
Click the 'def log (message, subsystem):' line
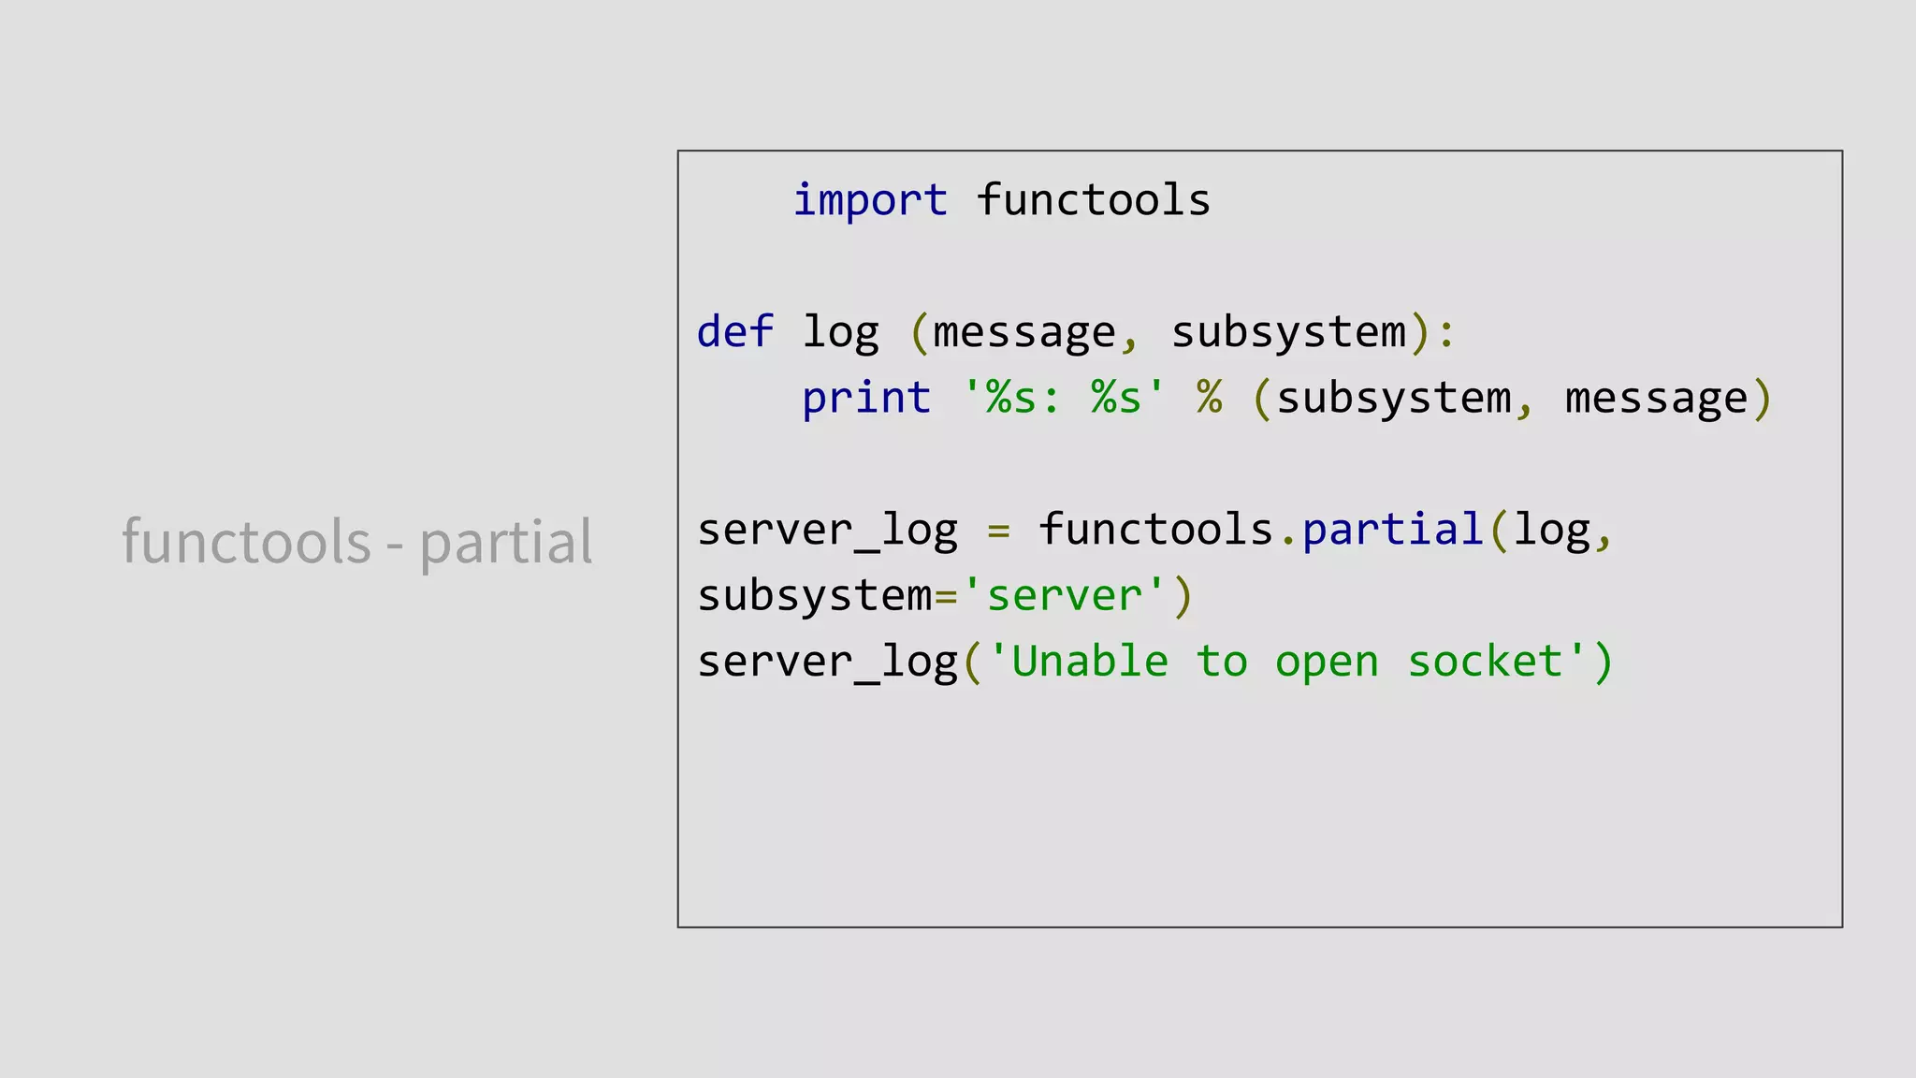point(1076,332)
